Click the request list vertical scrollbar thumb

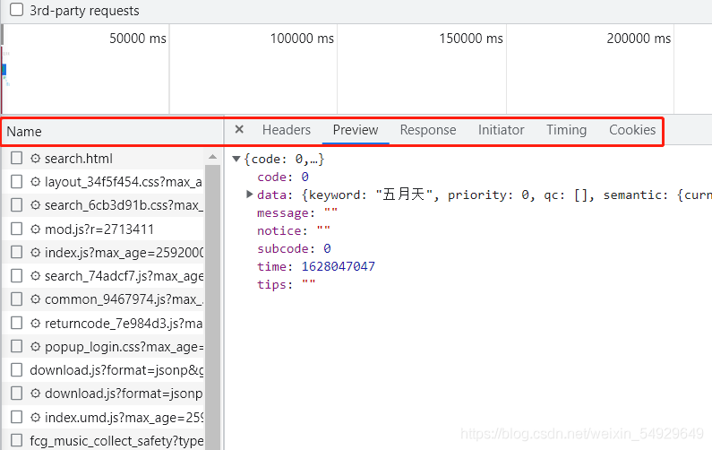(x=212, y=307)
